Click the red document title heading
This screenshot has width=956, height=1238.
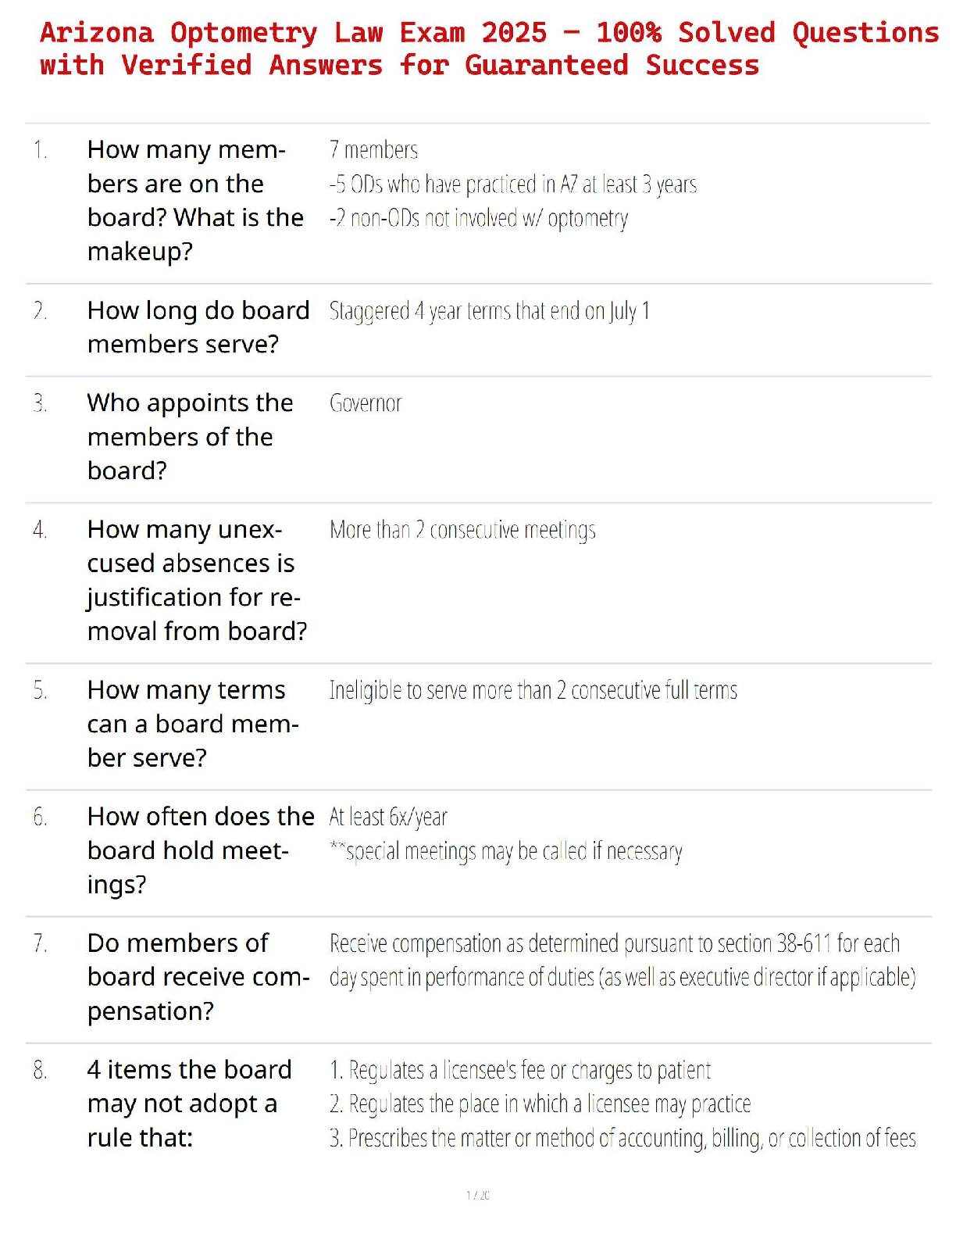pyautogui.click(x=488, y=48)
